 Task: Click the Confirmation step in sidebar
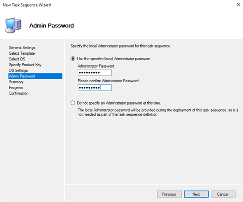[19, 93]
